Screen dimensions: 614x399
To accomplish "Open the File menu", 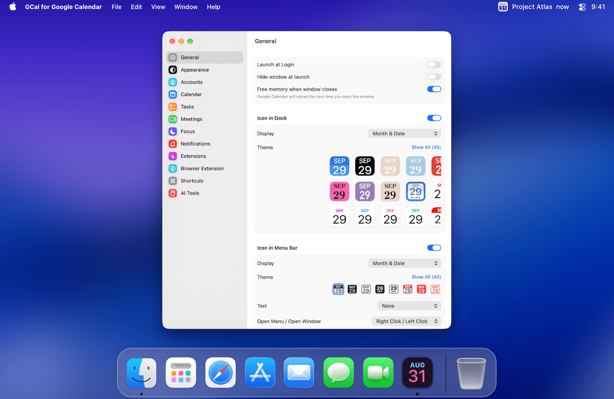I will (117, 7).
